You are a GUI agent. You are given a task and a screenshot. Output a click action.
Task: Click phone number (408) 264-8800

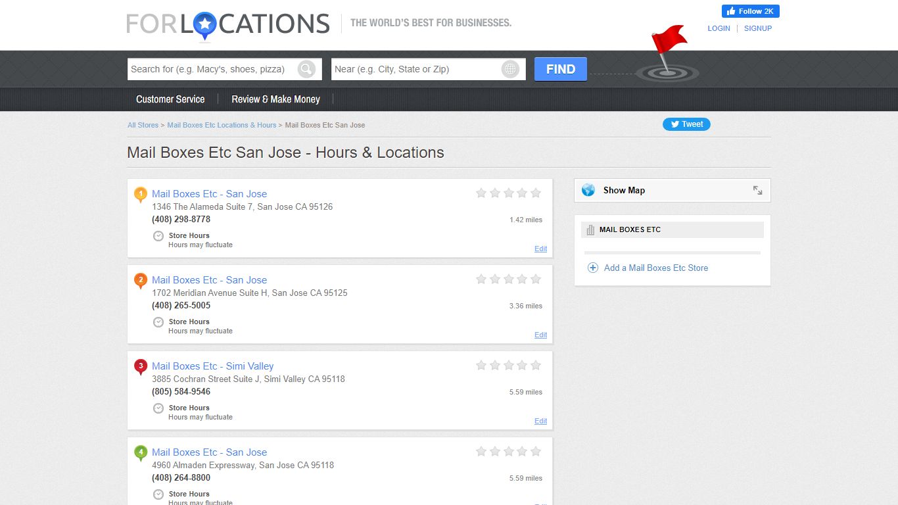181,478
